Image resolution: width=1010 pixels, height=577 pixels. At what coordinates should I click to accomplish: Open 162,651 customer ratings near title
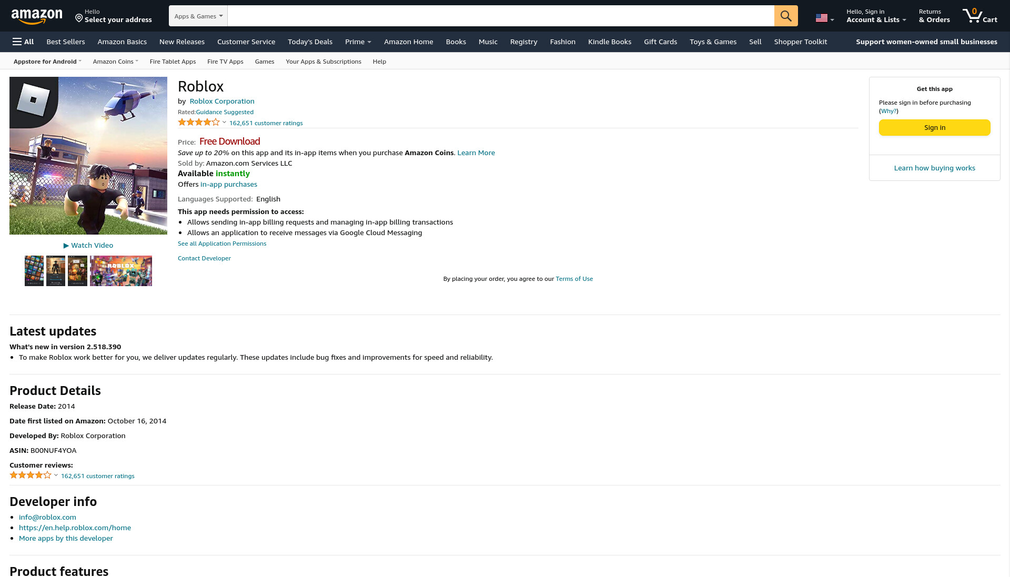coord(266,123)
